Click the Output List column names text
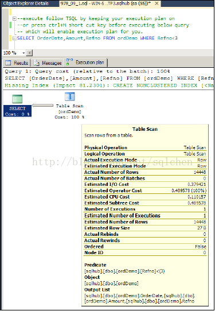The height and width of the screenshot is (311, 215). [140, 298]
